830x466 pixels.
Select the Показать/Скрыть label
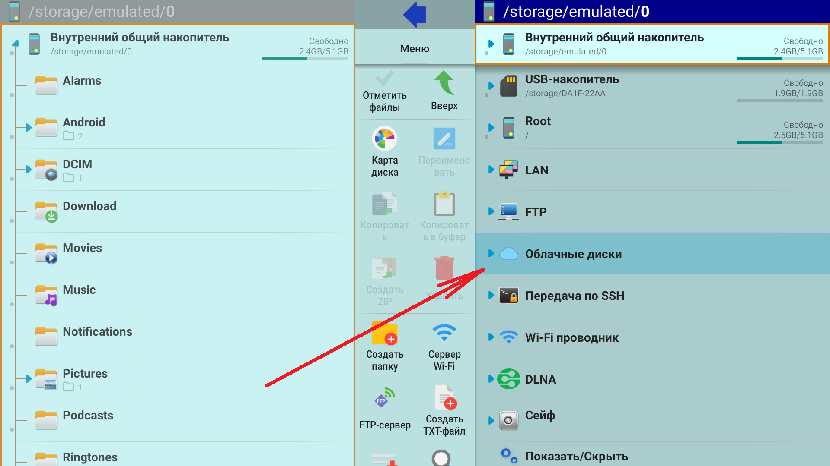pos(577,457)
